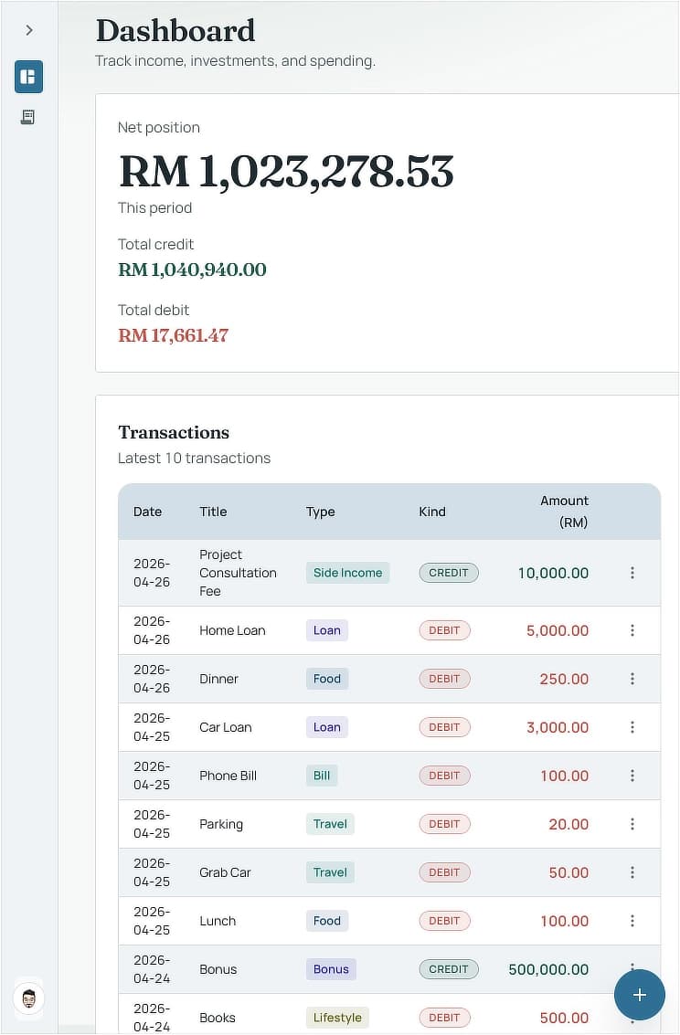Click the floating plus icon to add a transaction

click(639, 995)
